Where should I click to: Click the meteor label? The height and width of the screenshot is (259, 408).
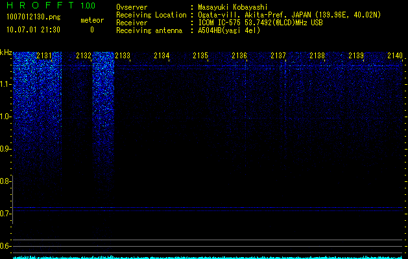click(x=92, y=20)
